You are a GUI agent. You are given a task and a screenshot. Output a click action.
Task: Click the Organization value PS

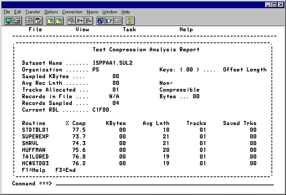tap(96, 70)
